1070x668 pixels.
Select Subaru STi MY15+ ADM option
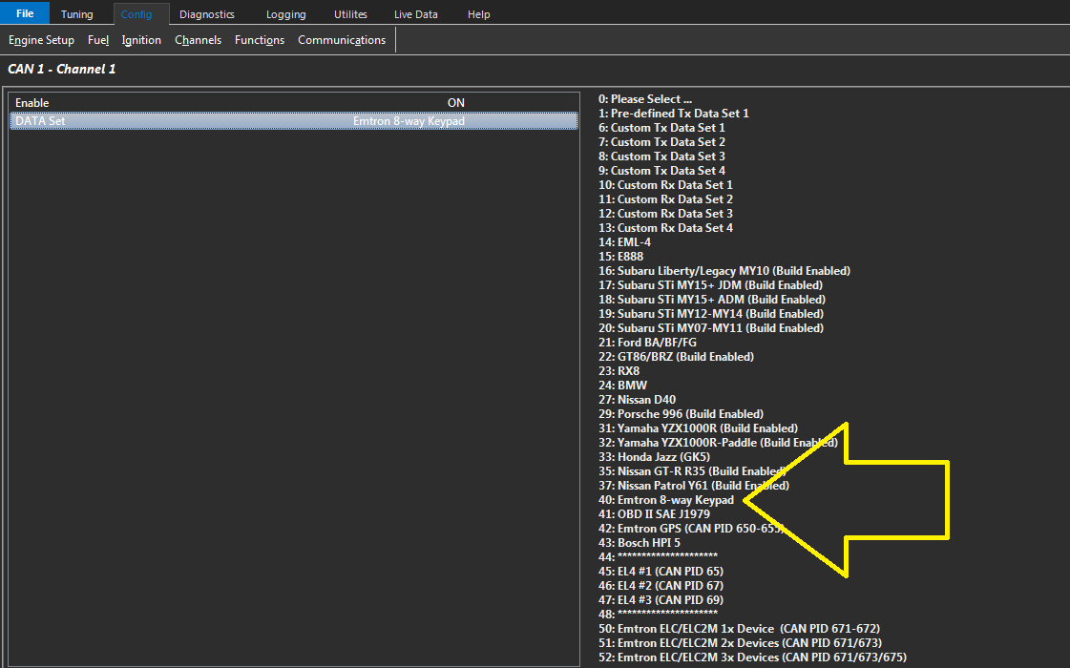(712, 300)
